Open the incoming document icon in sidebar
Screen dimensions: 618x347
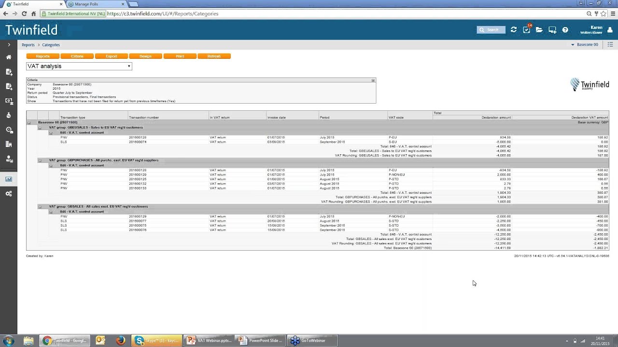click(9, 86)
